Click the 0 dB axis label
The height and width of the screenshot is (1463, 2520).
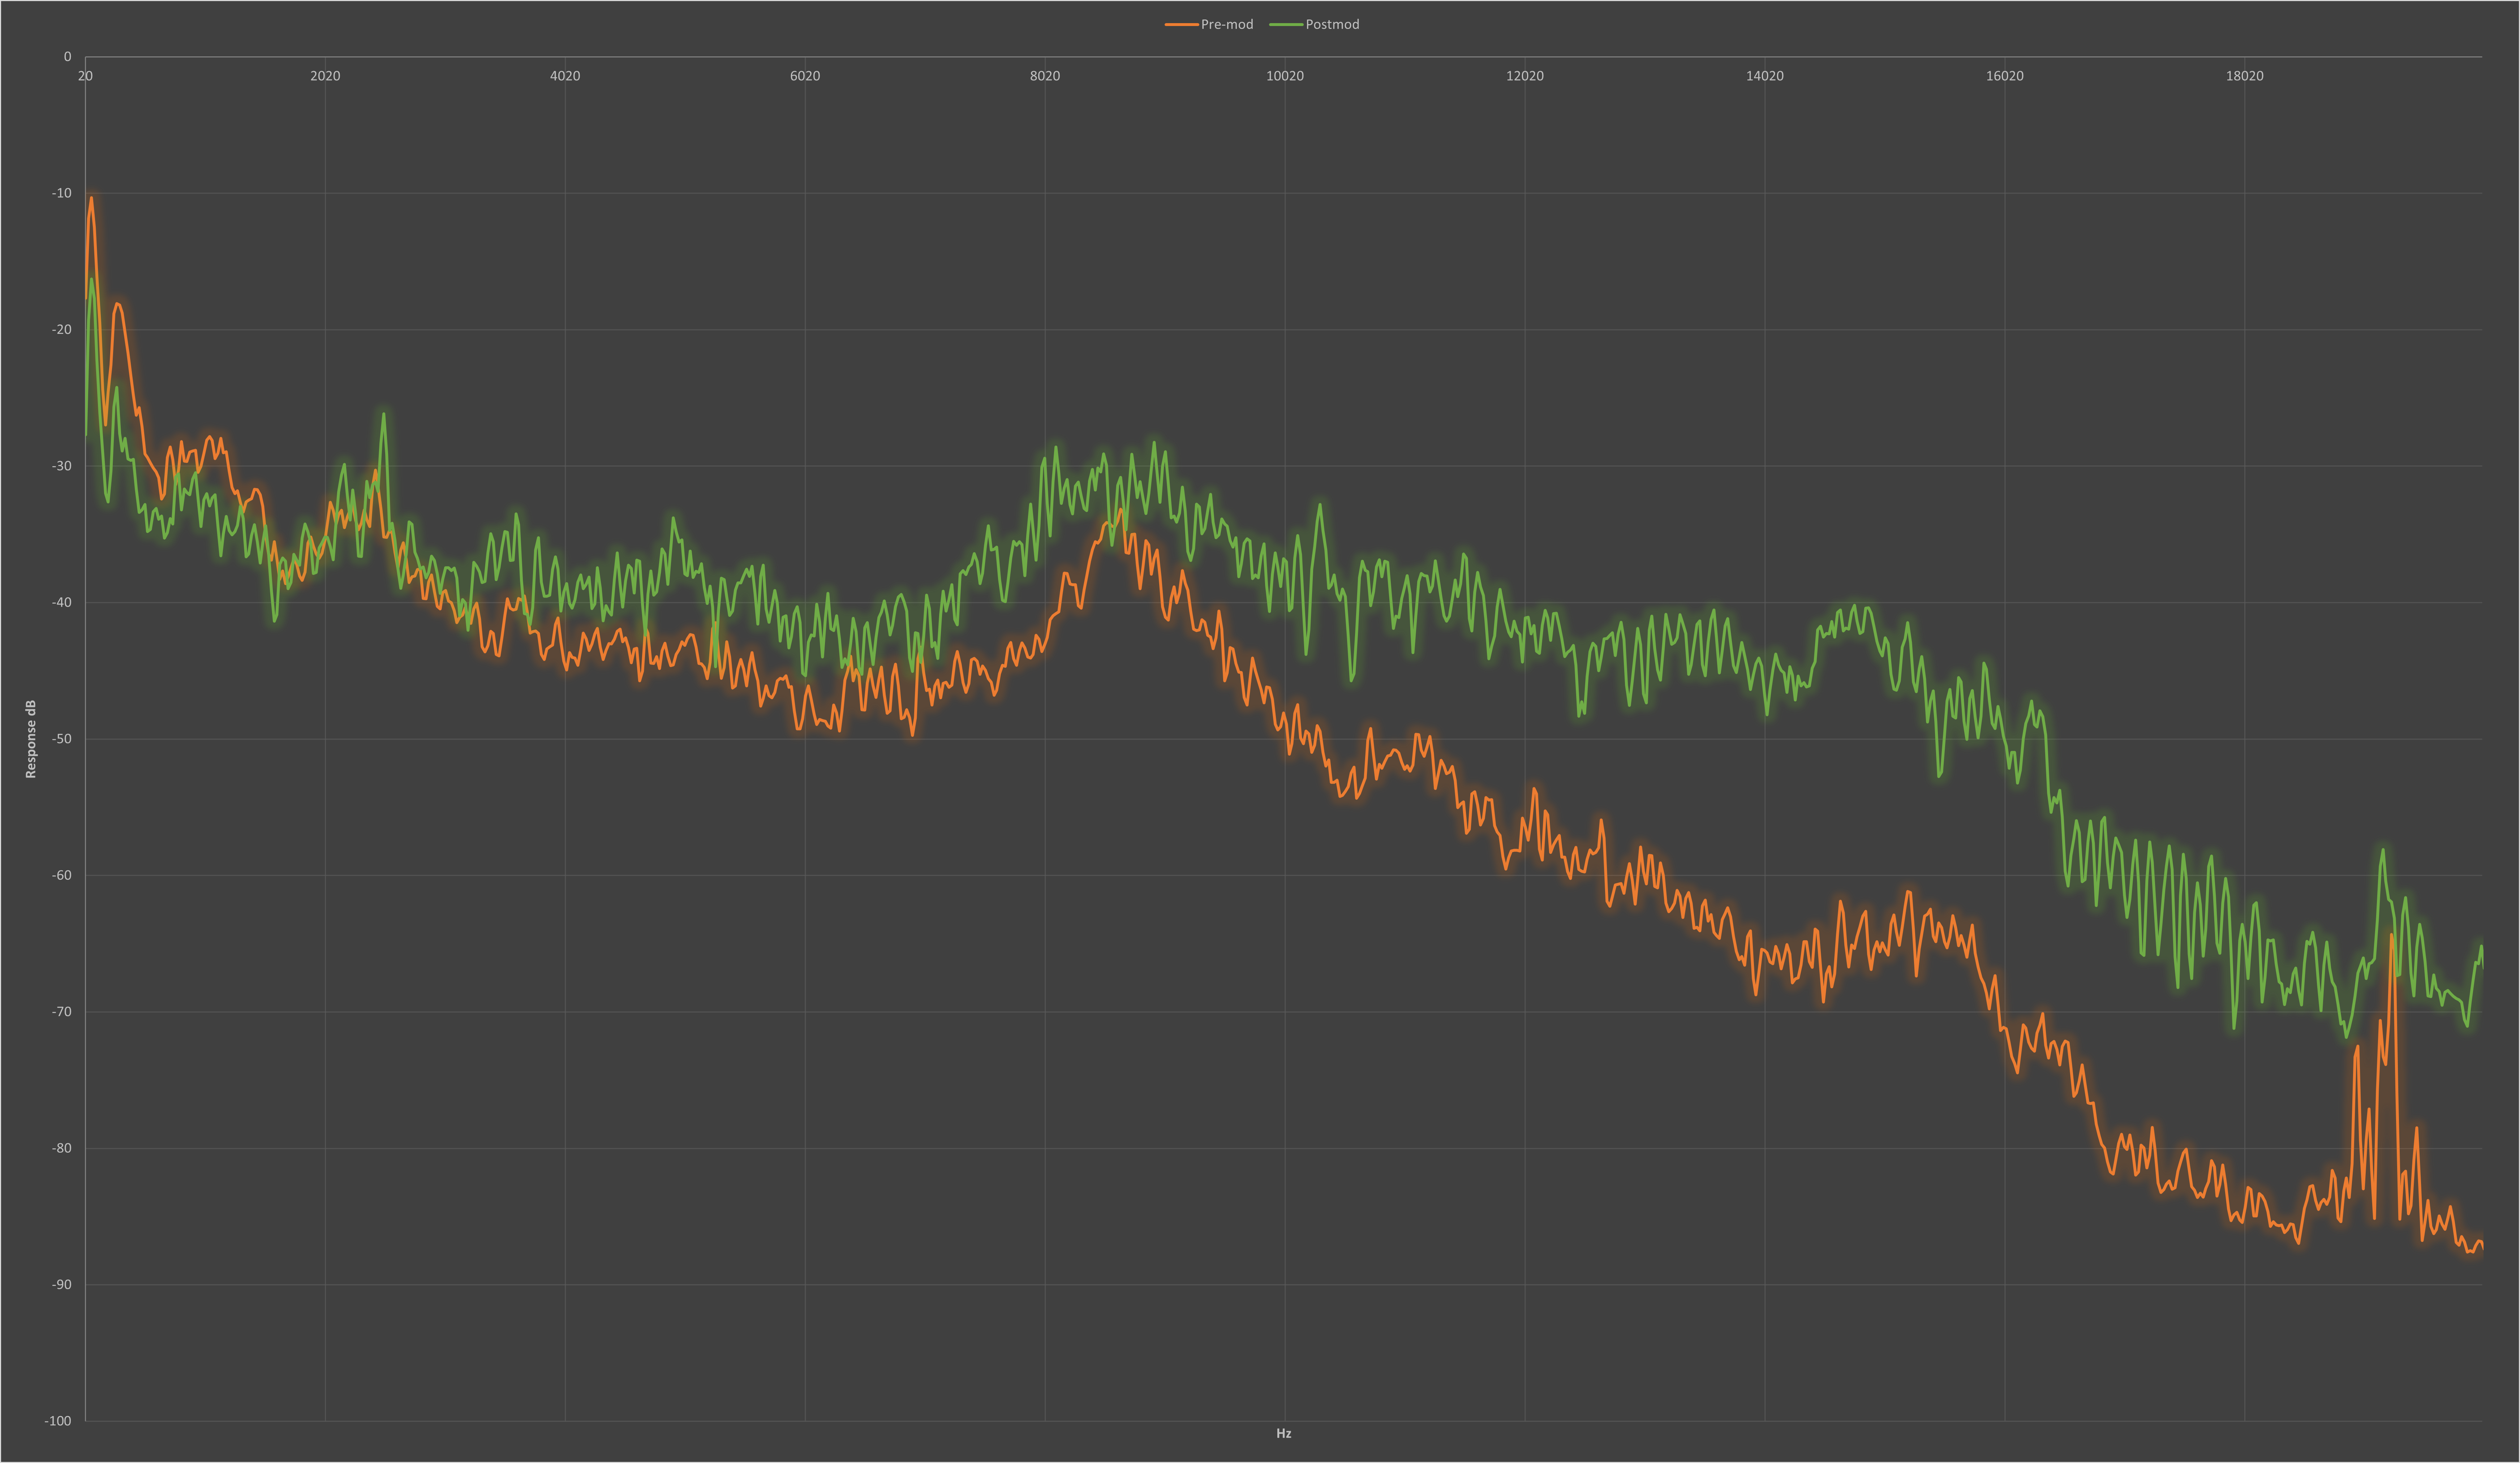68,57
